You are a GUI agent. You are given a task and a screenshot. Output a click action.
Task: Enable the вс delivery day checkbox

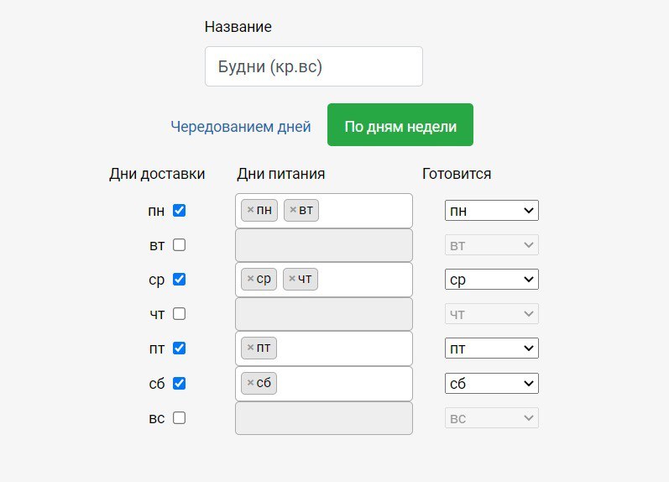point(179,418)
